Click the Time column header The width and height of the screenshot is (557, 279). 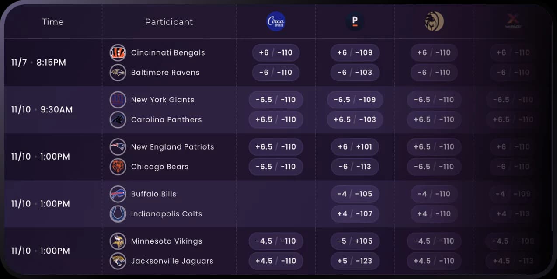coord(52,22)
